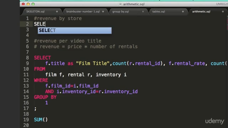
Task: Click f.rental_rate on line 9
Action: tap(187, 63)
